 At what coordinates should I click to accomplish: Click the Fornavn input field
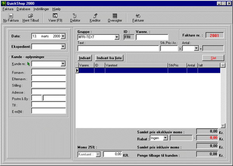[x=49, y=72]
